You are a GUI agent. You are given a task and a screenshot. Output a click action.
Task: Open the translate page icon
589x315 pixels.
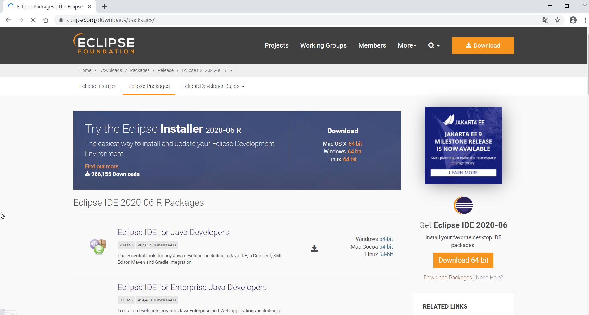click(x=545, y=20)
